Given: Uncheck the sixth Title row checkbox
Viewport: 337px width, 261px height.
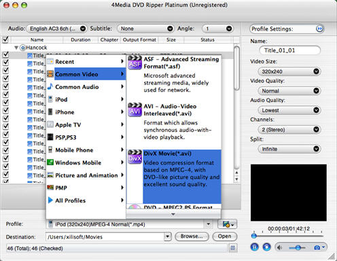Looking at the screenshot, I should [5, 94].
